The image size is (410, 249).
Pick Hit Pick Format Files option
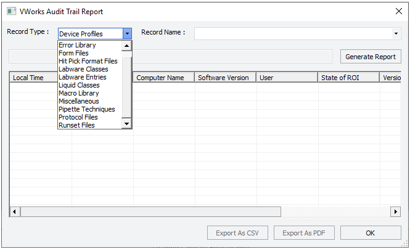coord(89,61)
